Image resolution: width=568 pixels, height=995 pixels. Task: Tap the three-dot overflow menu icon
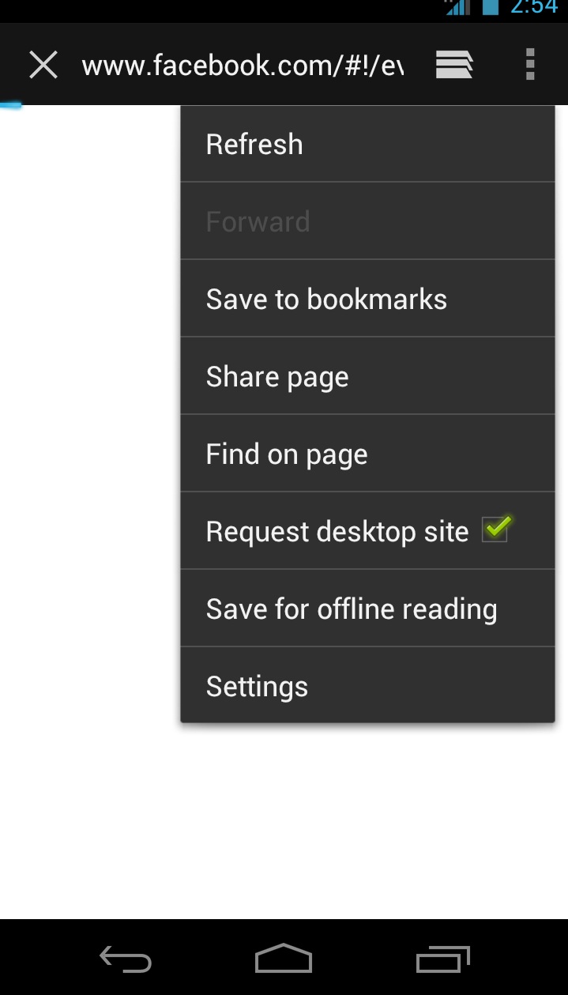point(530,64)
